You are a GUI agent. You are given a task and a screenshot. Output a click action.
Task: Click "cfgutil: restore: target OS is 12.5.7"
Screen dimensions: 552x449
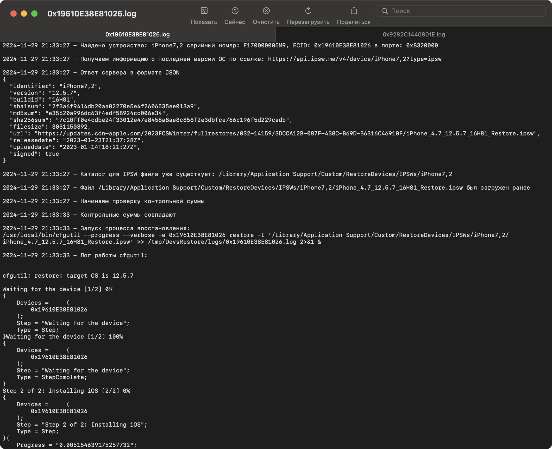pos(68,276)
